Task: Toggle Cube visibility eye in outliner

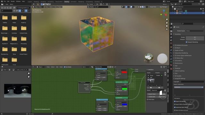Action: pyautogui.click(x=203, y=13)
